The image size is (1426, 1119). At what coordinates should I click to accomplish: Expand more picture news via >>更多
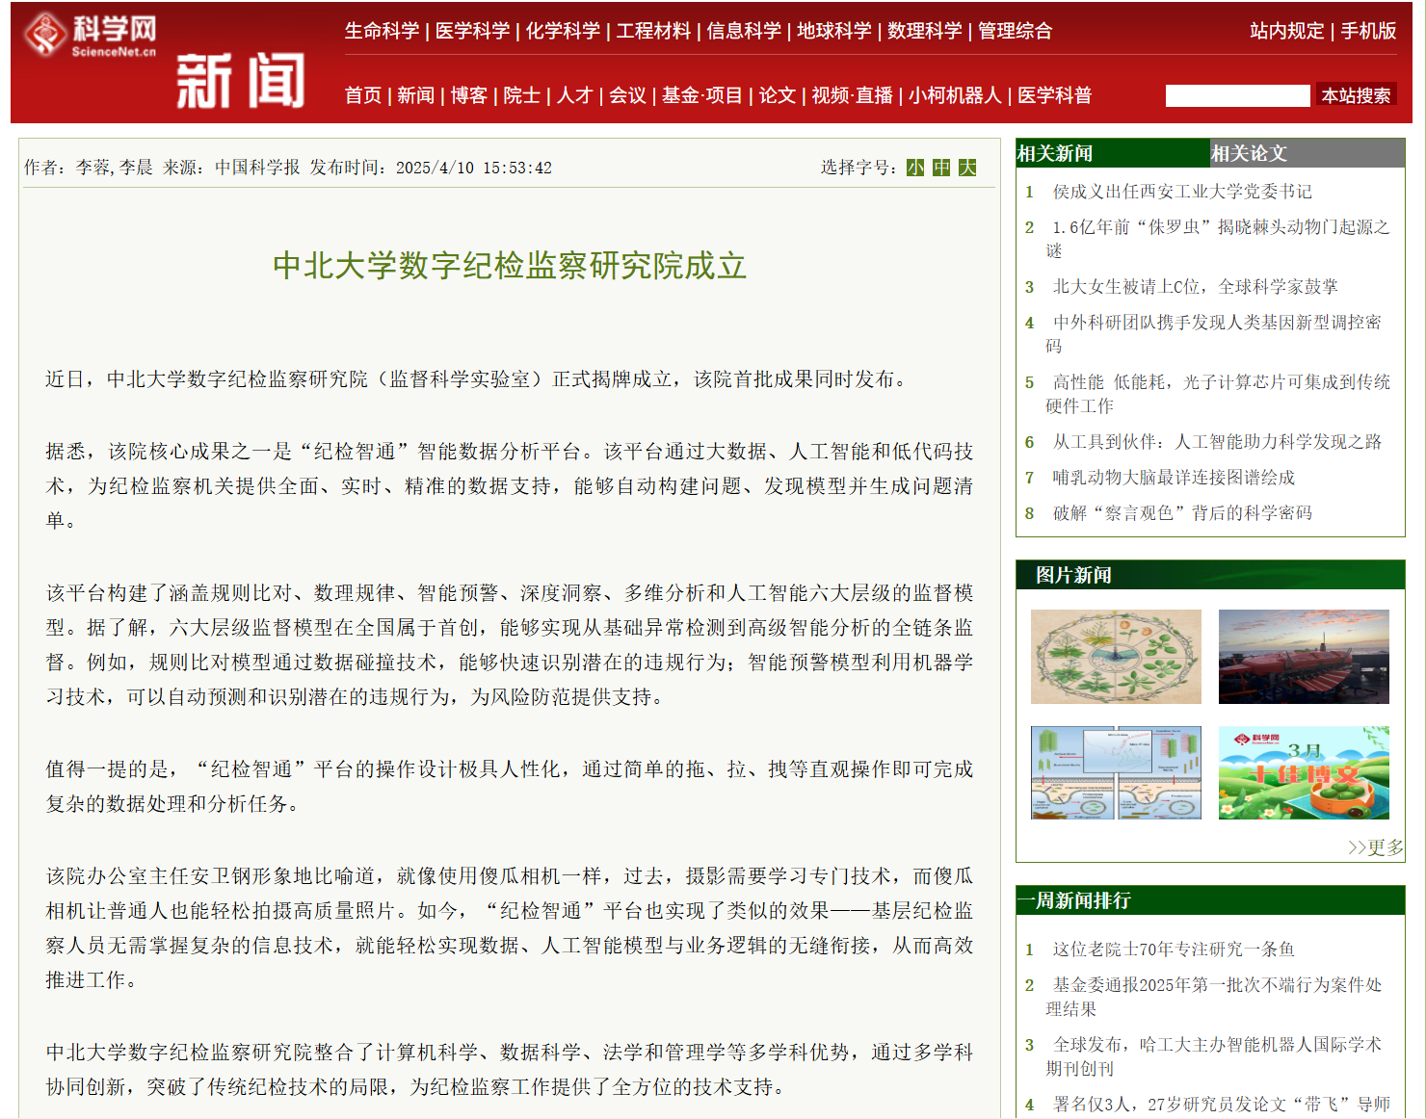pyautogui.click(x=1375, y=847)
